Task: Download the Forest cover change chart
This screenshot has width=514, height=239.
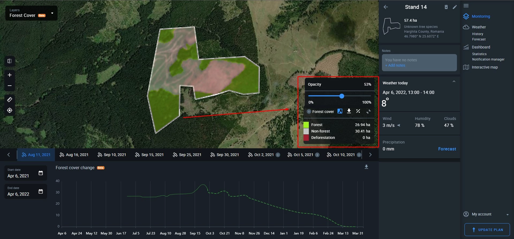Action: (366, 167)
